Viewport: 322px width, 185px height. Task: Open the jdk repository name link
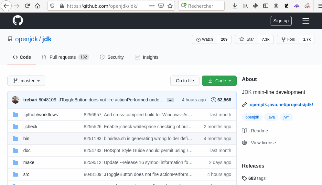[47, 39]
